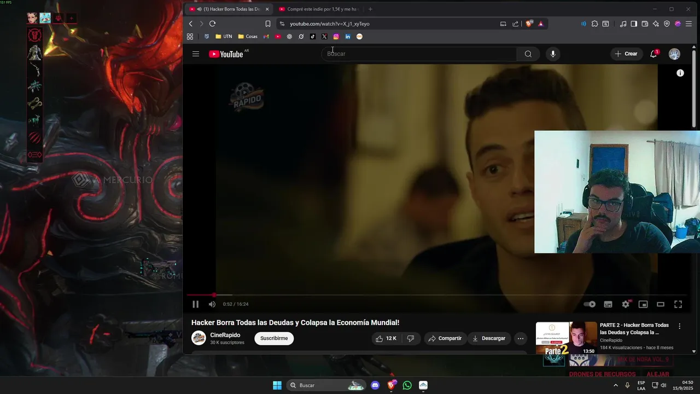
Task: Open Brave Wallet icon
Action: click(x=645, y=24)
